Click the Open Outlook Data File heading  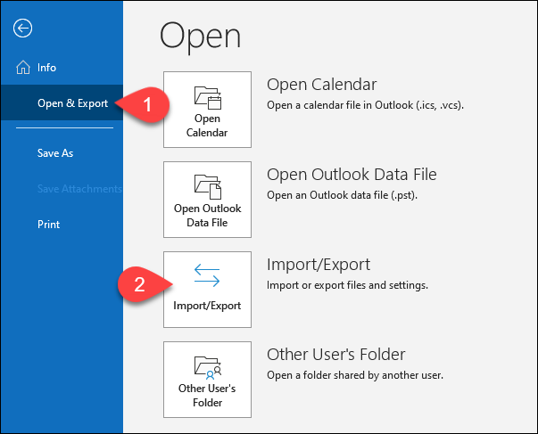point(352,174)
